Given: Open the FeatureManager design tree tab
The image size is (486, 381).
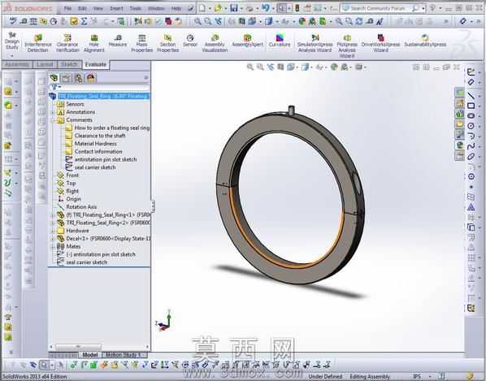Looking at the screenshot, I should click(54, 78).
